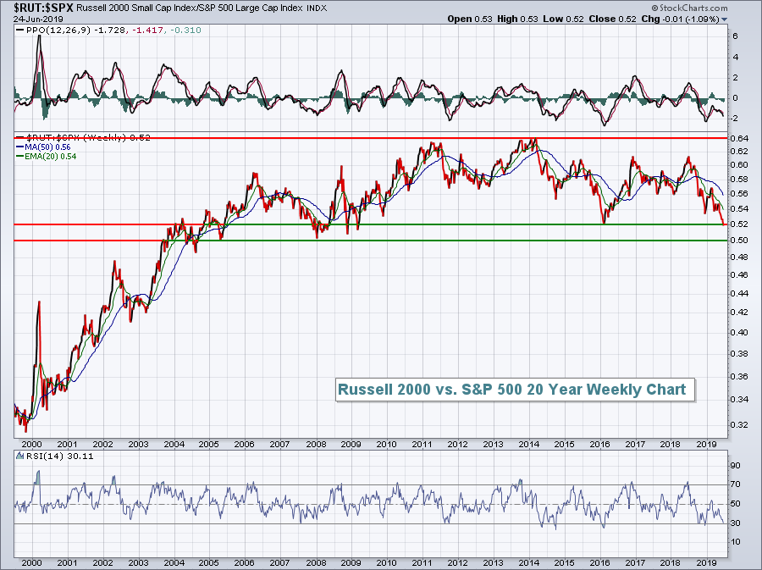Click the blue line swatch beside MA(50)
Image resolution: width=762 pixels, height=570 pixels.
(19, 147)
